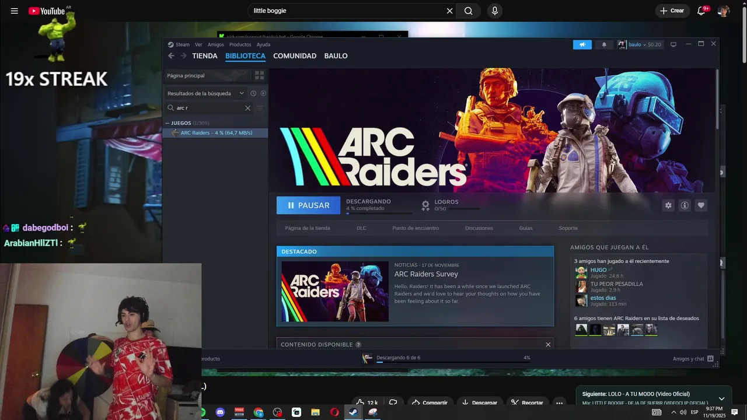Open the Amigos menu in Steam
The width and height of the screenshot is (747, 420).
tap(215, 45)
